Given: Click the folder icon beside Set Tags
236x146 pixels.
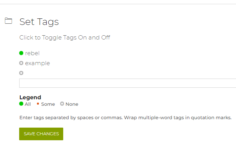Looking at the screenshot, I should [8, 21].
